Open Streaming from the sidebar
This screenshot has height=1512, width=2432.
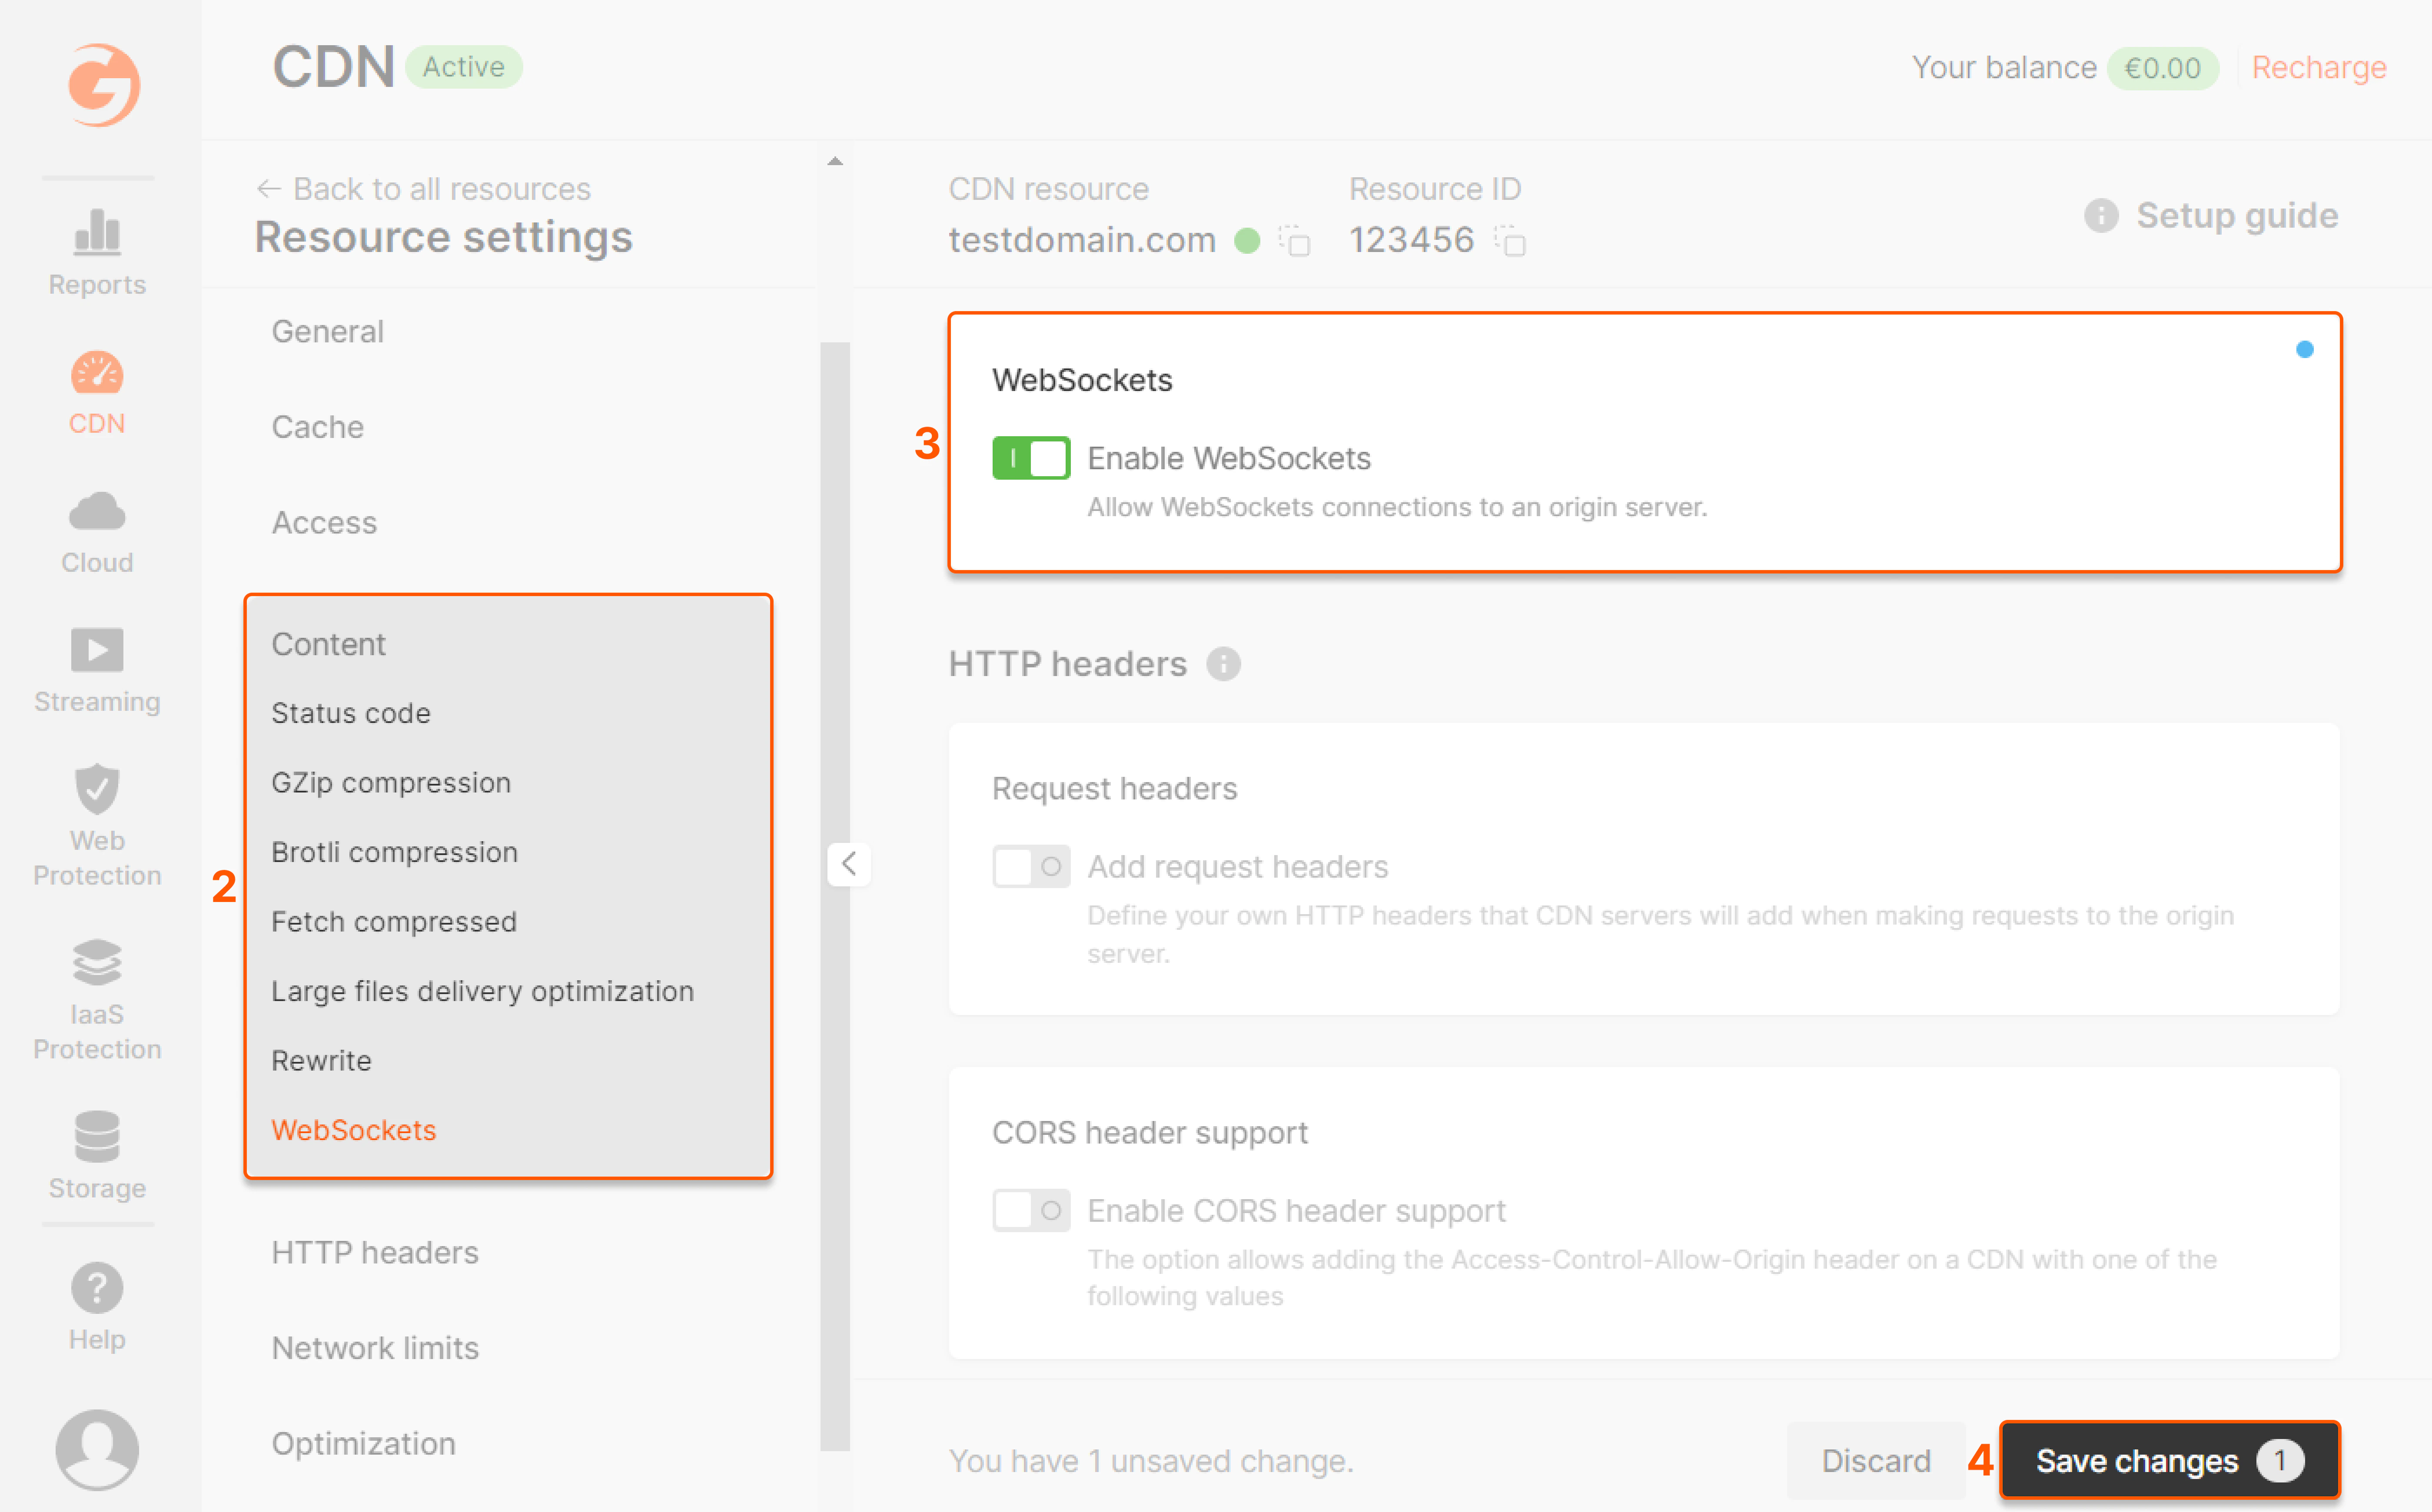pyautogui.click(x=96, y=668)
